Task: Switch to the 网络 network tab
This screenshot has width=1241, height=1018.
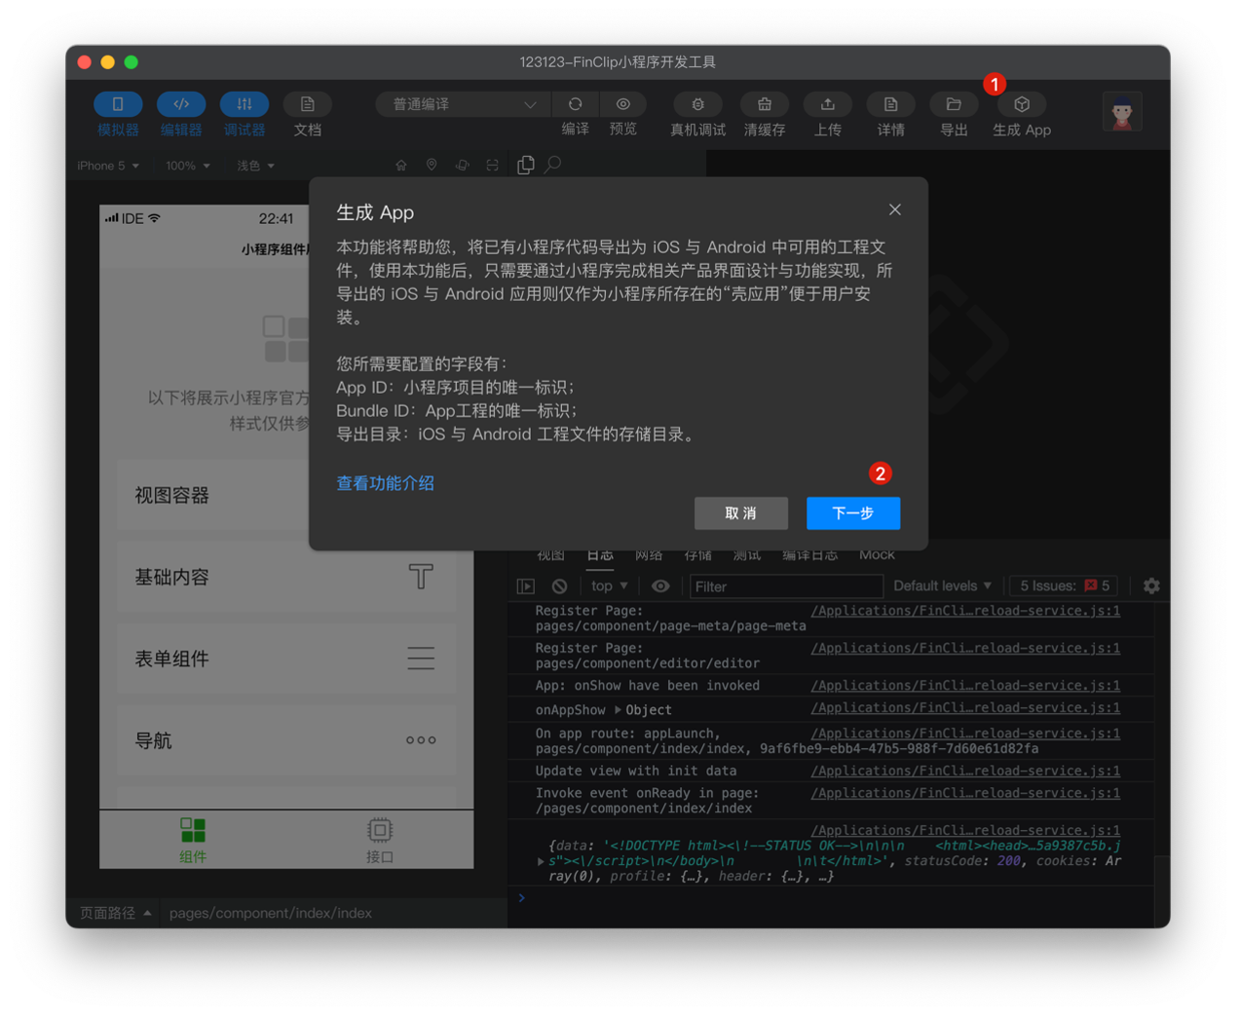Action: point(649,554)
